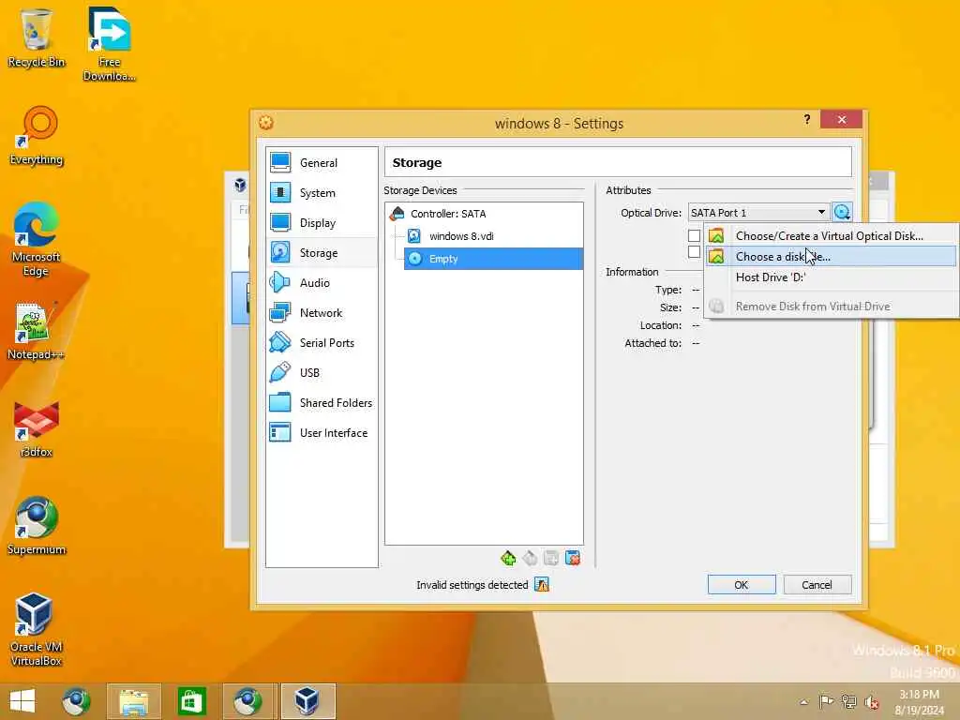Toggle the second checkbox under Optical Drive
The height and width of the screenshot is (720, 960).
click(694, 251)
